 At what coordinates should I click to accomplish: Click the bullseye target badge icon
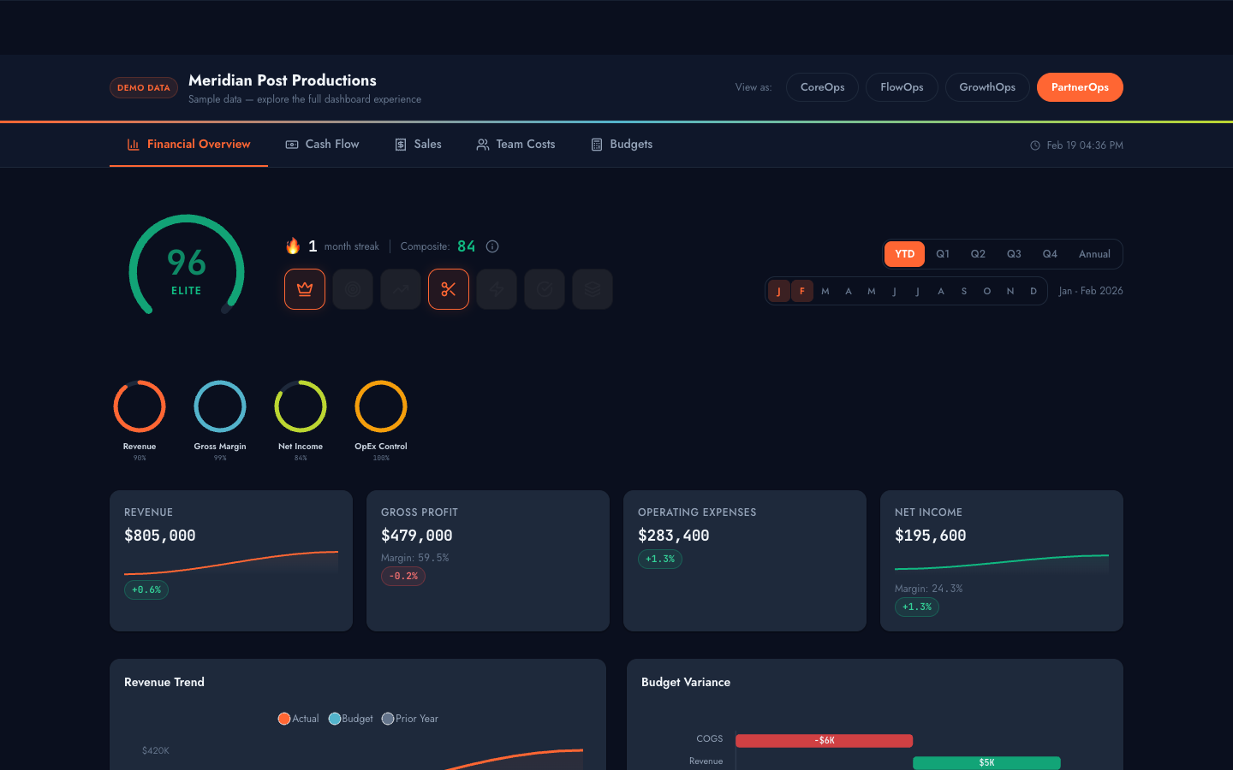[x=353, y=289]
